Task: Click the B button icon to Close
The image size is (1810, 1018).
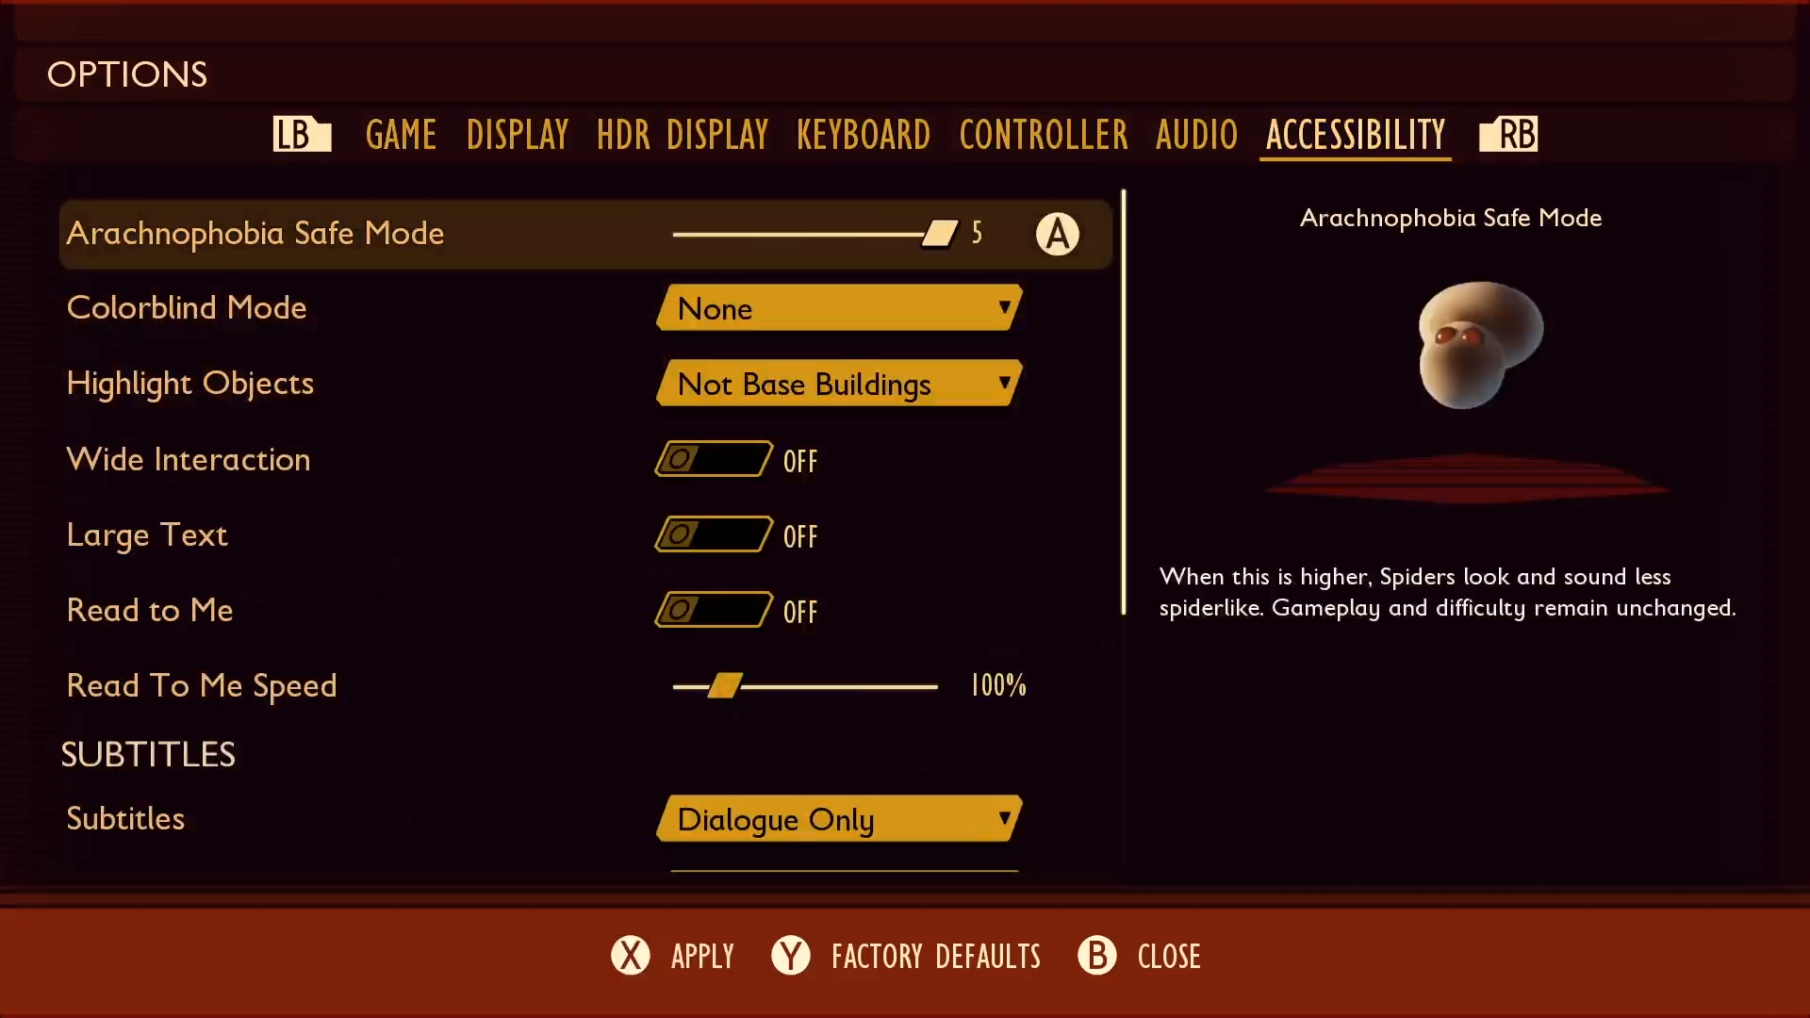Action: click(x=1095, y=955)
